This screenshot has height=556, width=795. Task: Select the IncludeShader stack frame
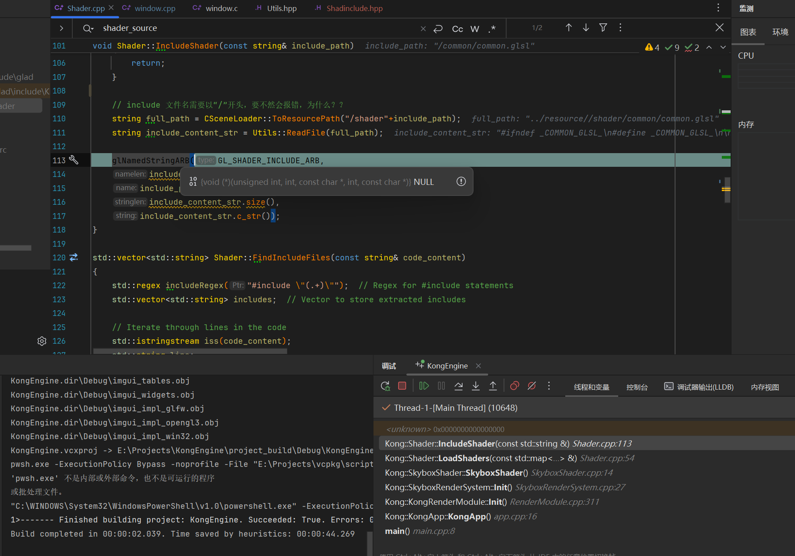tap(586, 443)
